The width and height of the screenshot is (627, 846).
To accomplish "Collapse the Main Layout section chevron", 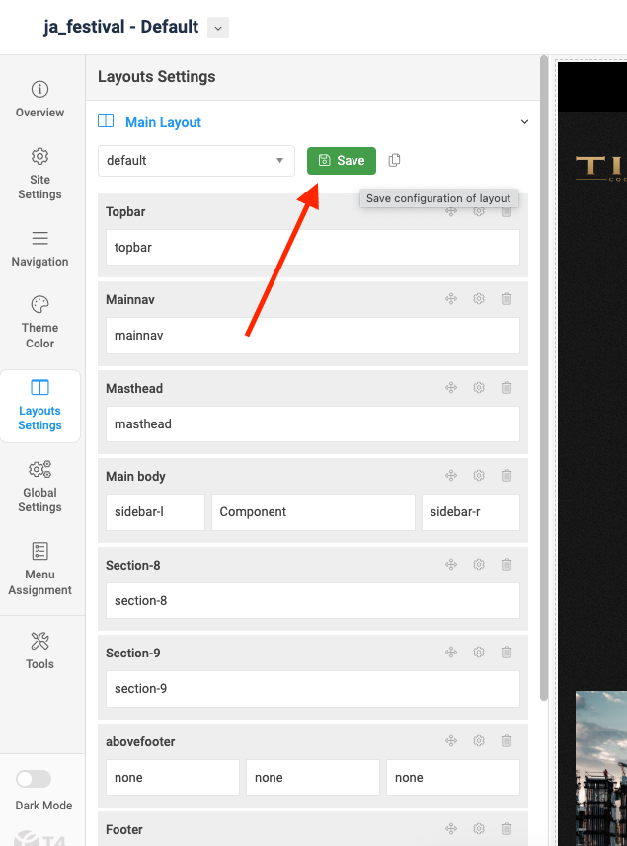I will [524, 122].
